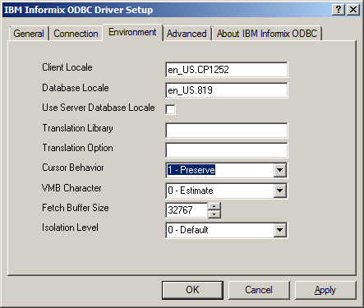Click the Fetch Buffer Size label

[x=76, y=208]
